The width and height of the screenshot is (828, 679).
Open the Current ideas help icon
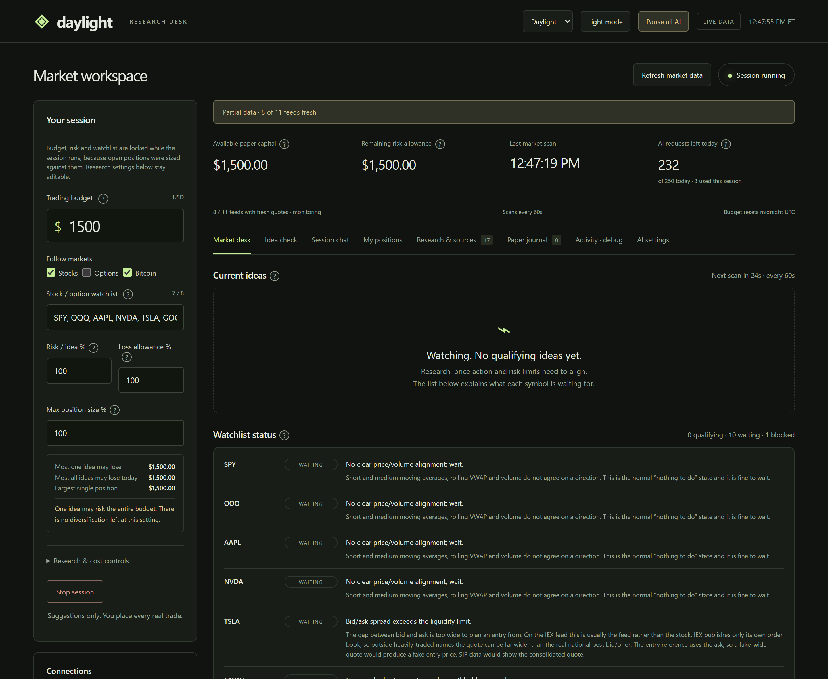[275, 276]
